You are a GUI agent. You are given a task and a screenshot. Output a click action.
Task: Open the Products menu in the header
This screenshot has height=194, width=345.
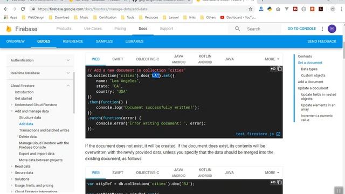pos(64,29)
